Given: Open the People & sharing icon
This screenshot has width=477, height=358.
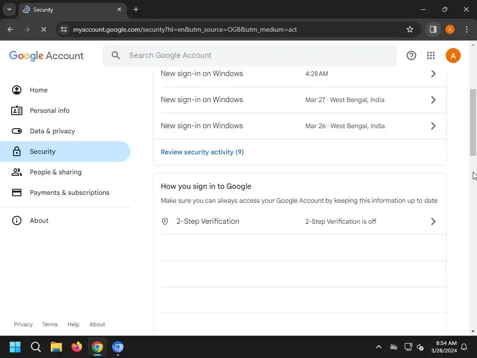Looking at the screenshot, I should (x=17, y=172).
